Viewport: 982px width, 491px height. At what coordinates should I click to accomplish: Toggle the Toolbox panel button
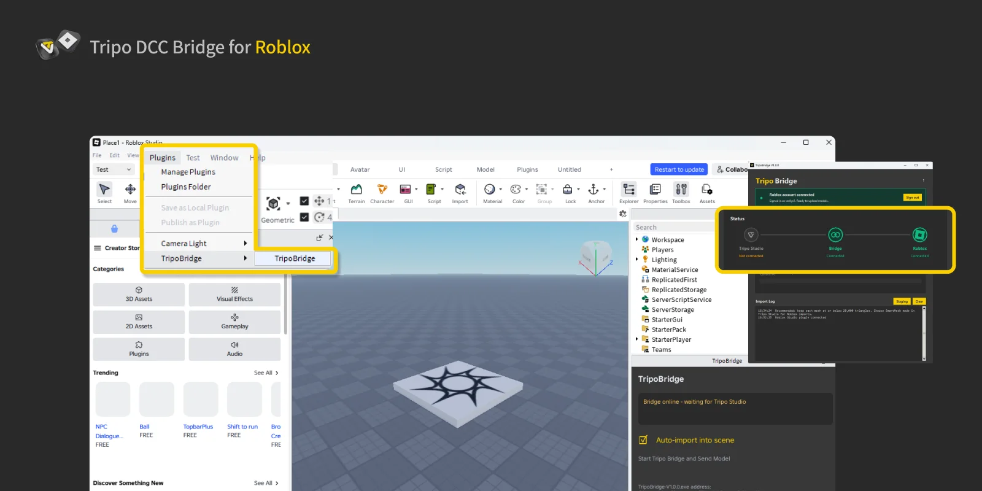pyautogui.click(x=681, y=190)
